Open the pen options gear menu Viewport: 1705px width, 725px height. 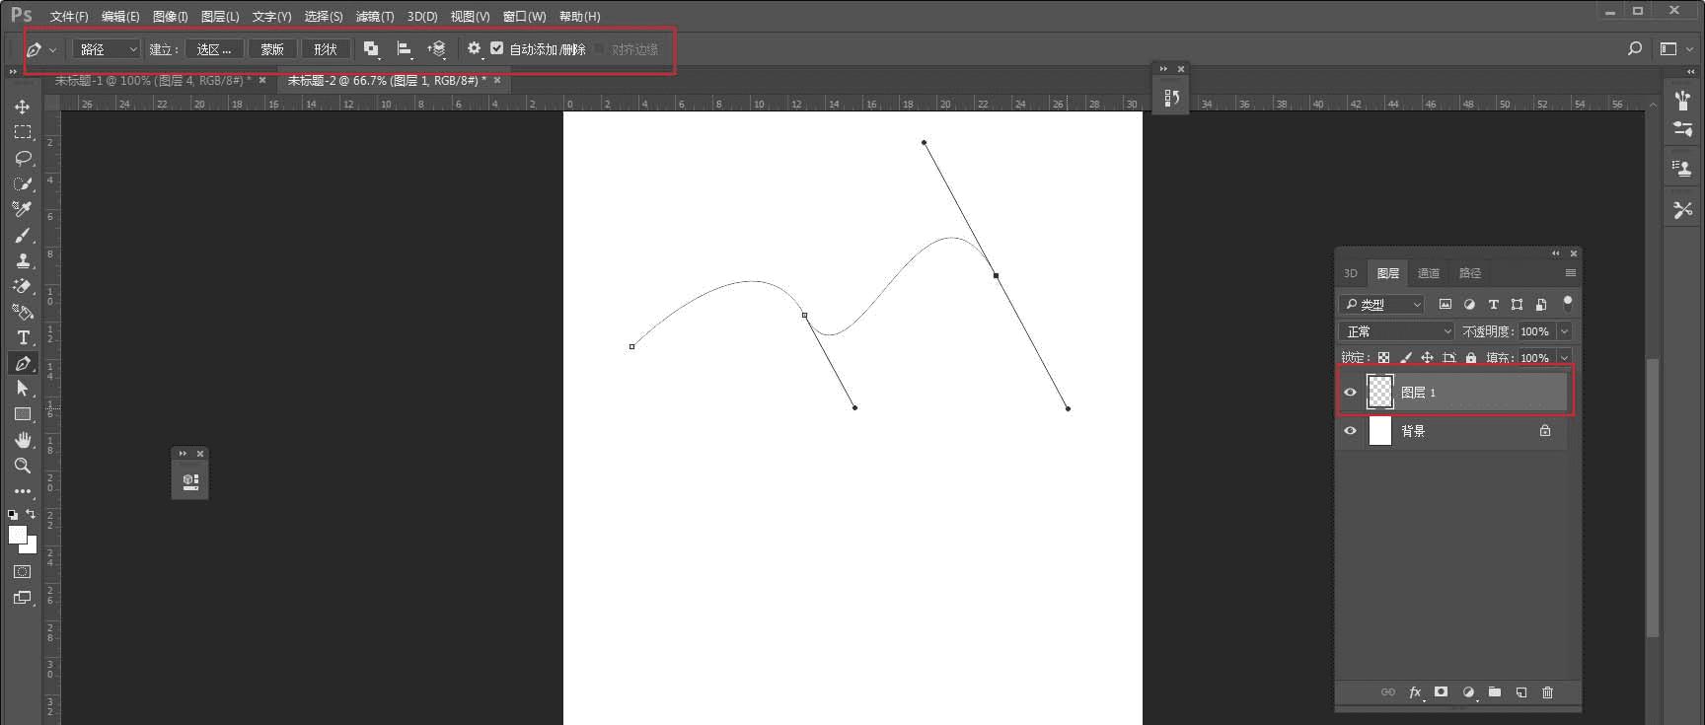coord(475,48)
